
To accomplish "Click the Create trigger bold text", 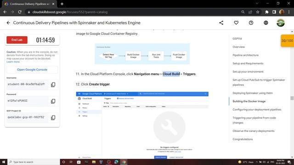I will point(99,84).
